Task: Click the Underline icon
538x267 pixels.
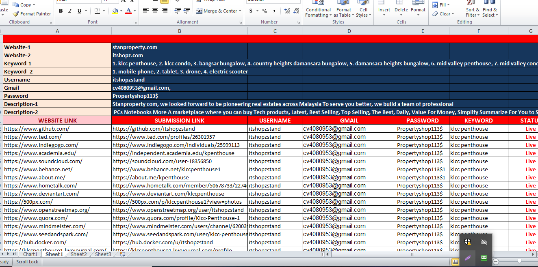Action: (x=80, y=11)
